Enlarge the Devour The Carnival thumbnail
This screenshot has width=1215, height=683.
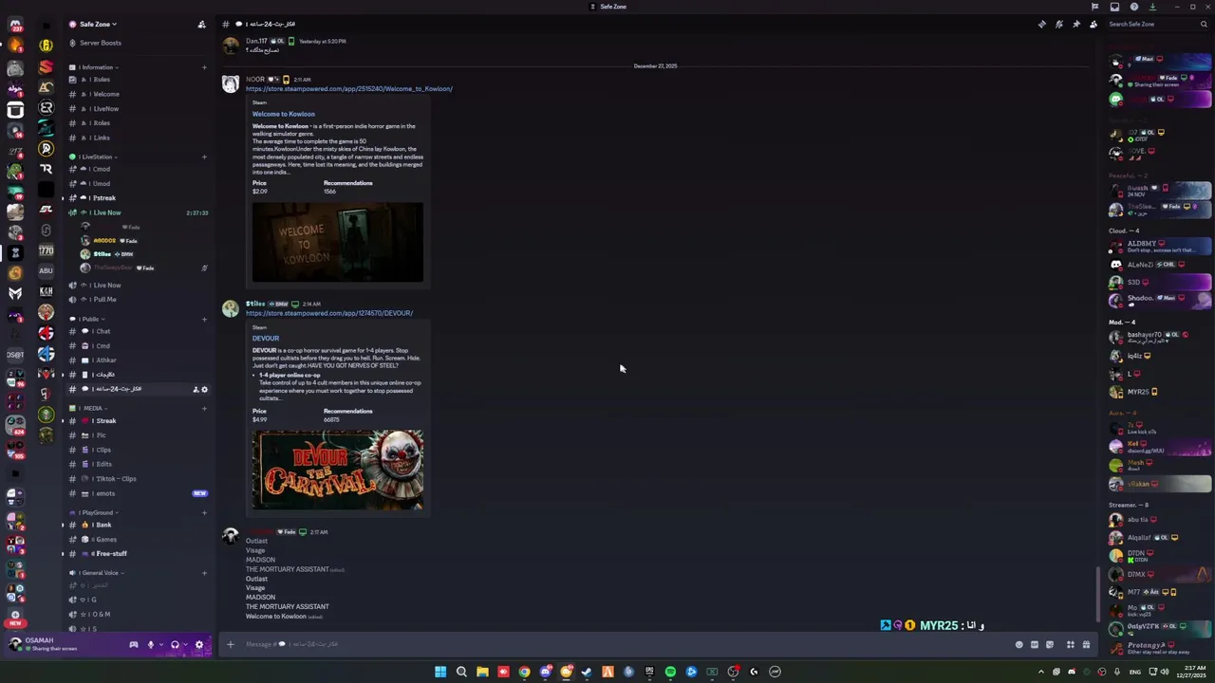coord(338,470)
